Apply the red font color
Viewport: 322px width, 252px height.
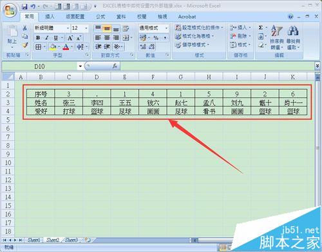(66, 47)
